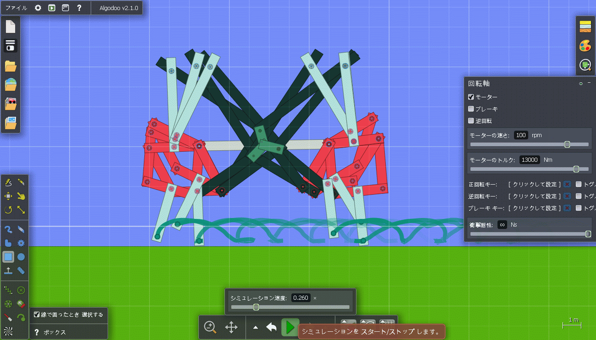The height and width of the screenshot is (340, 596).
Task: Open the ファイル menu
Action: pos(16,8)
